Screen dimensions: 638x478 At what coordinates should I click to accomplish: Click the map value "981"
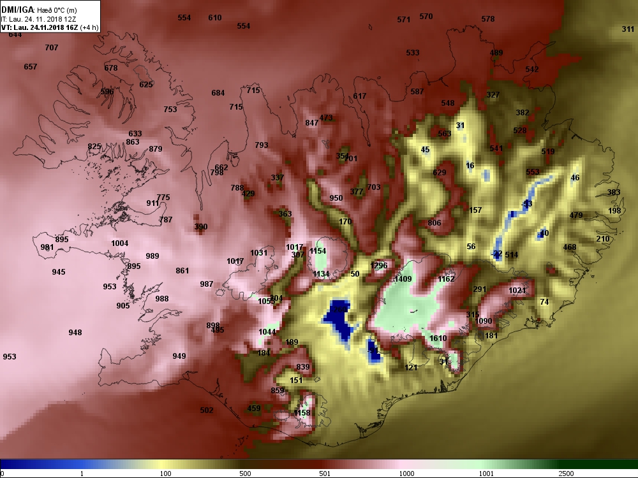coord(47,247)
